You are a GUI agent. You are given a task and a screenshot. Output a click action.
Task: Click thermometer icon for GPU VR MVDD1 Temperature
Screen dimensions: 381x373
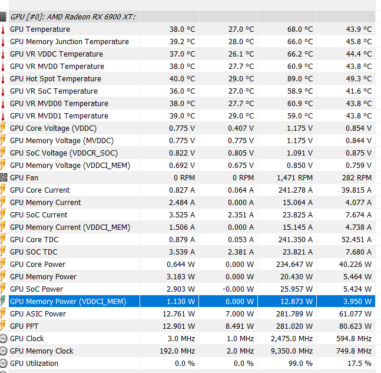point(3,116)
